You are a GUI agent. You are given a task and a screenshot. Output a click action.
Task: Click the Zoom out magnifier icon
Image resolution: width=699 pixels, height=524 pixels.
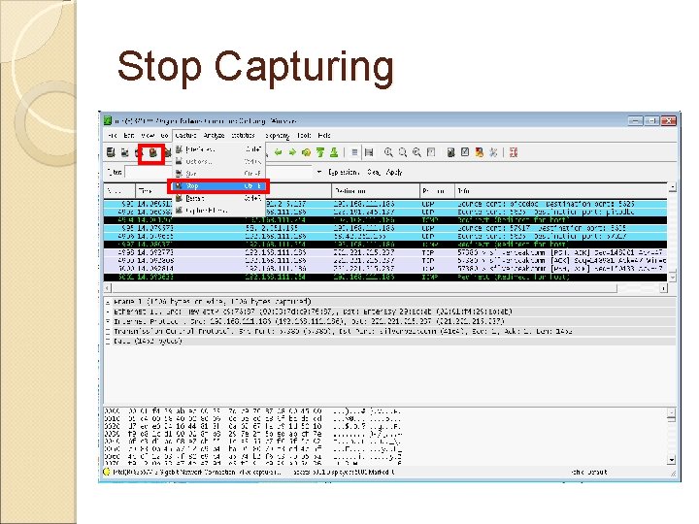pyautogui.click(x=403, y=152)
